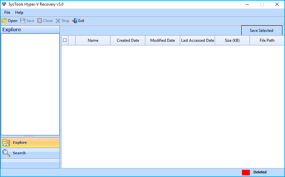
Task: Sort by Size (KB) column header
Action: point(232,40)
